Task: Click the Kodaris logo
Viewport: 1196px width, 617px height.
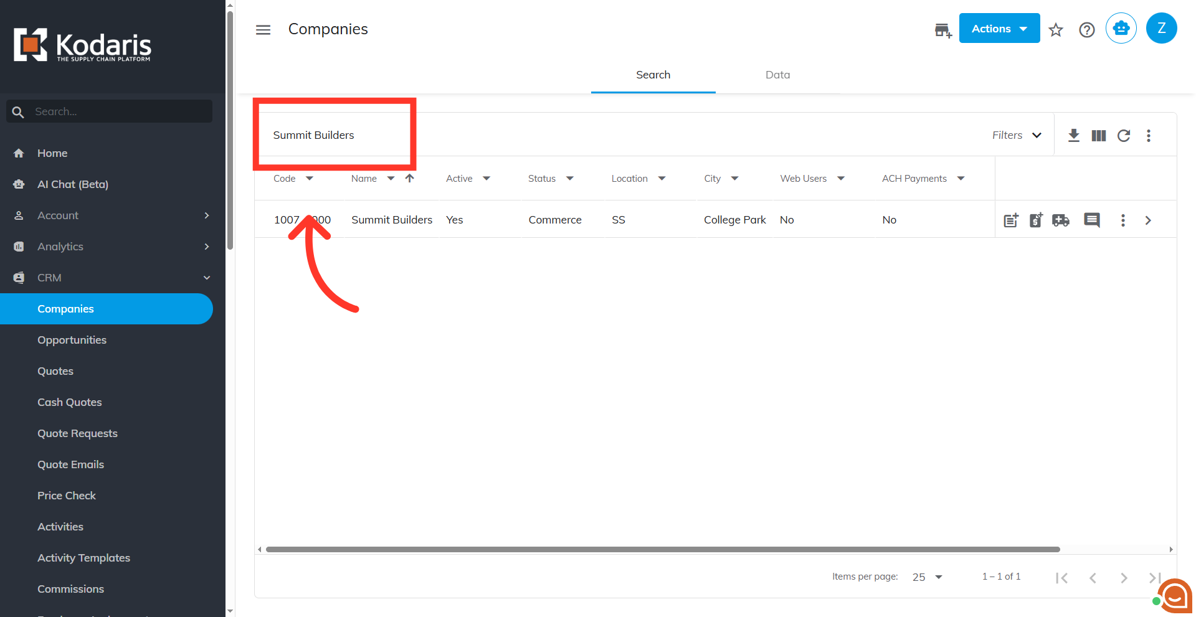Action: (82, 45)
